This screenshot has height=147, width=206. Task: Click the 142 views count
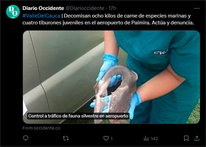click(x=154, y=138)
